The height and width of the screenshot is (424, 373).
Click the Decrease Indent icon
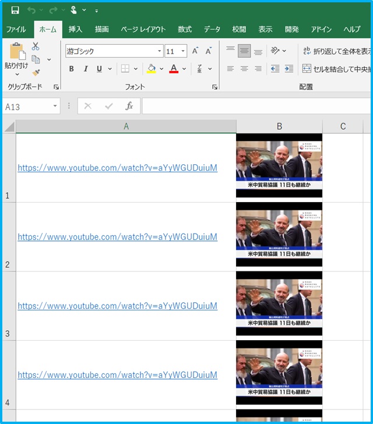[x=275, y=69]
